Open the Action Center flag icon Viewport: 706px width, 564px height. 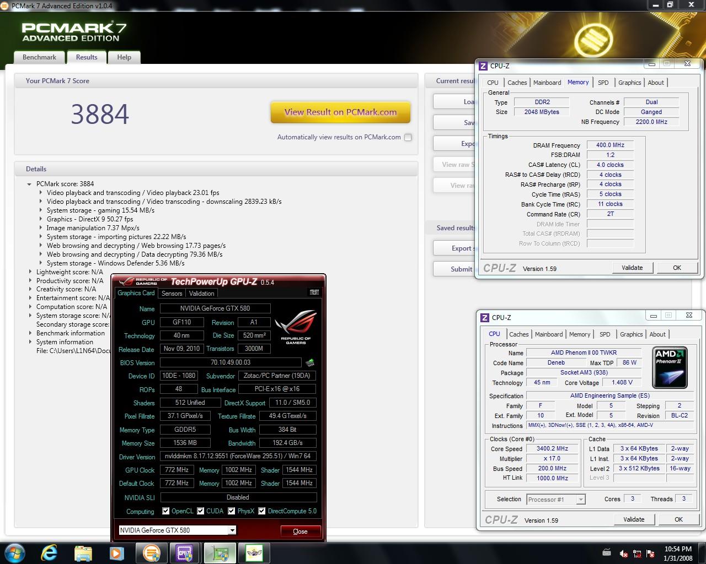(650, 554)
